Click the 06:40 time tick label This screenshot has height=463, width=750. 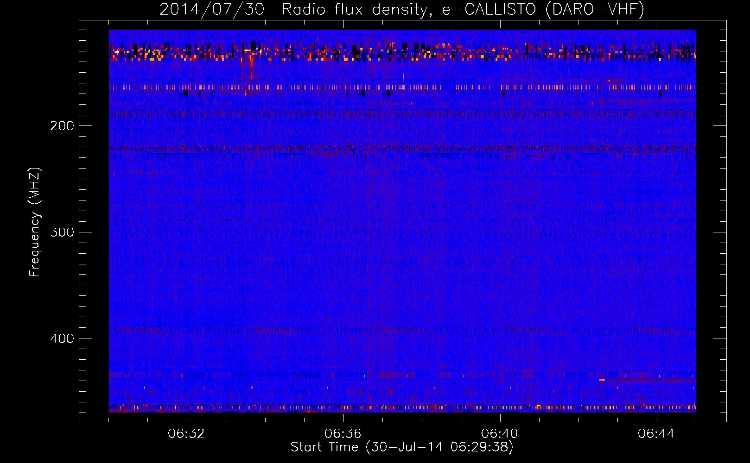[500, 433]
